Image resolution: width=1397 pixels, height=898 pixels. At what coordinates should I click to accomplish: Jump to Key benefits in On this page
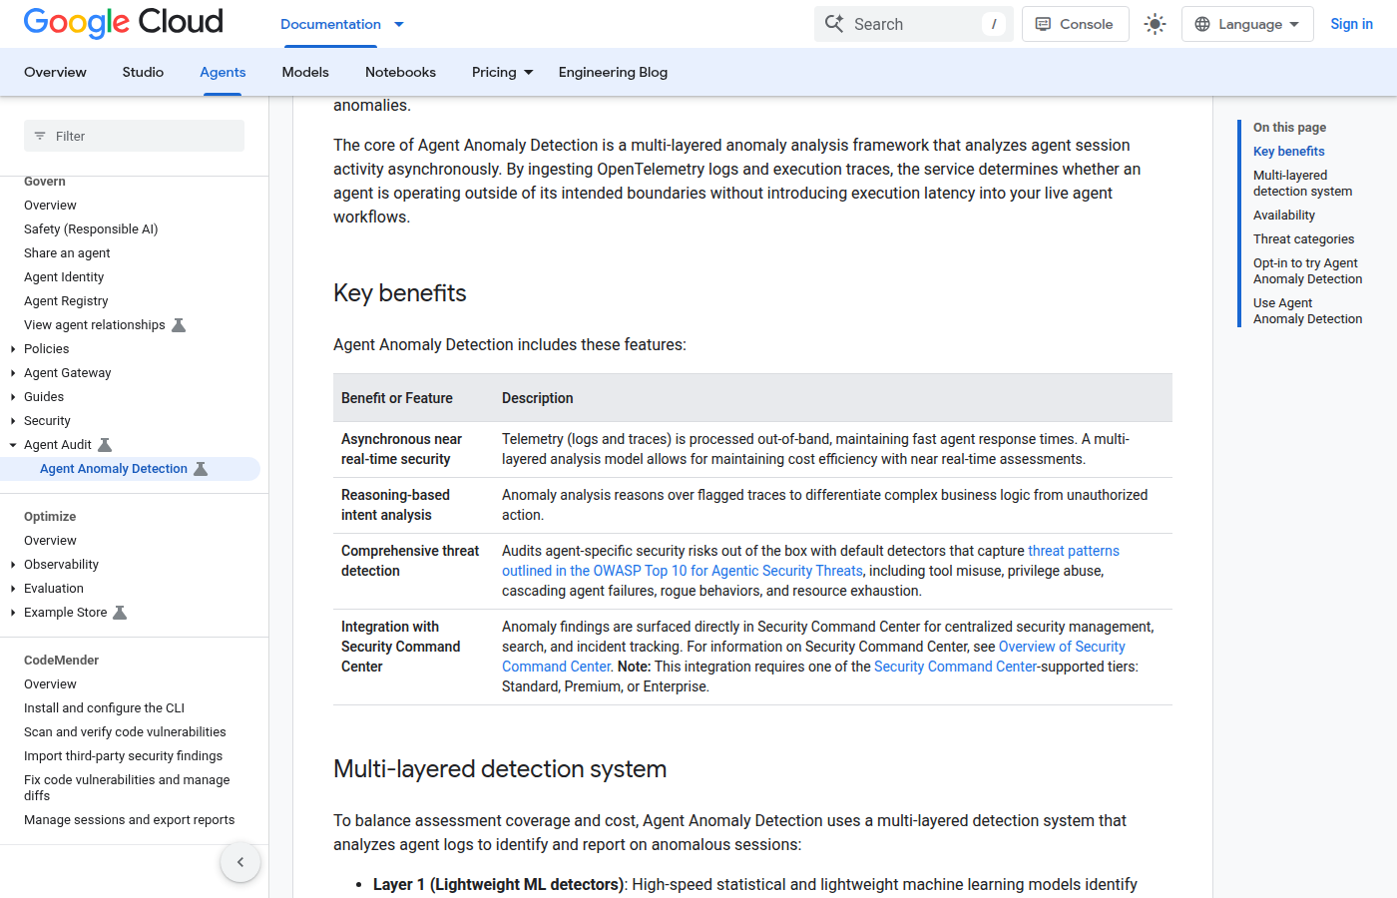coord(1289,152)
